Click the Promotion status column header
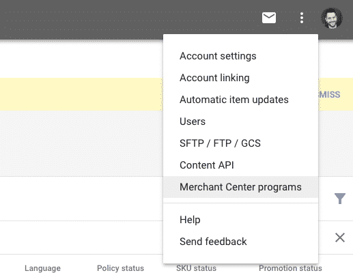The height and width of the screenshot is (273, 353). pos(290,268)
